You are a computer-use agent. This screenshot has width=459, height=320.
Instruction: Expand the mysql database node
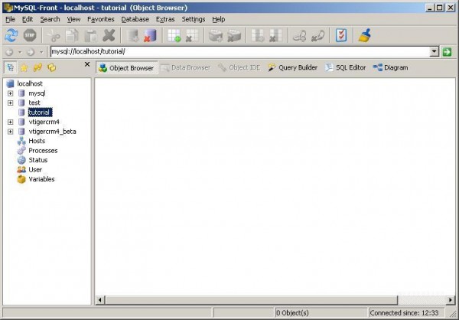tap(10, 93)
